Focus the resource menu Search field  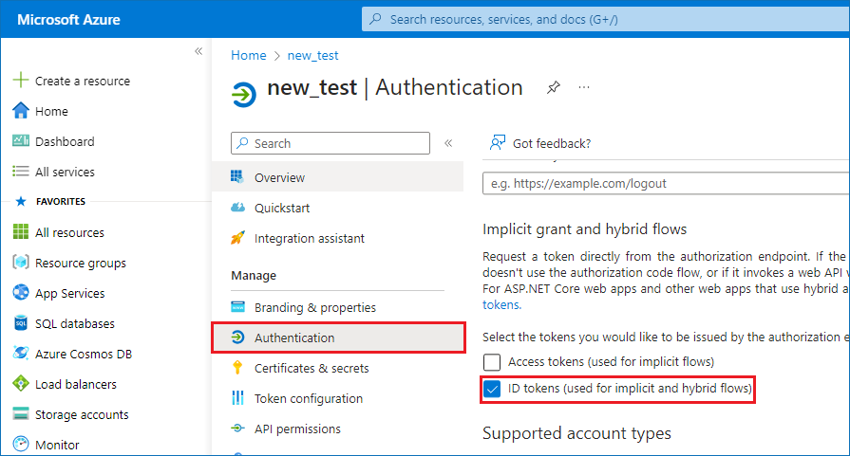(x=331, y=143)
